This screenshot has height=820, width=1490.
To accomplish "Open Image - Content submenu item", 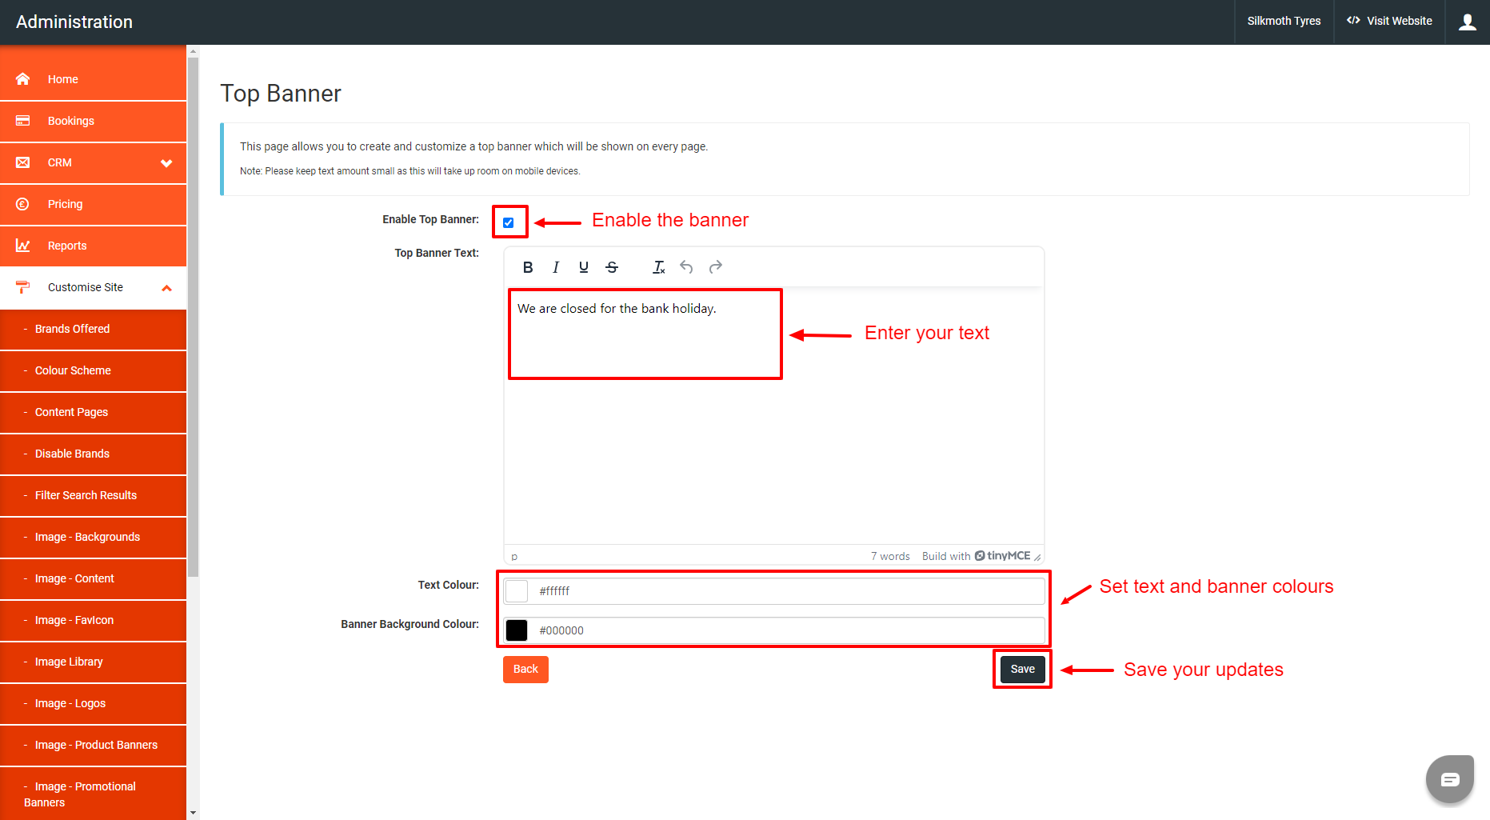I will tap(93, 578).
